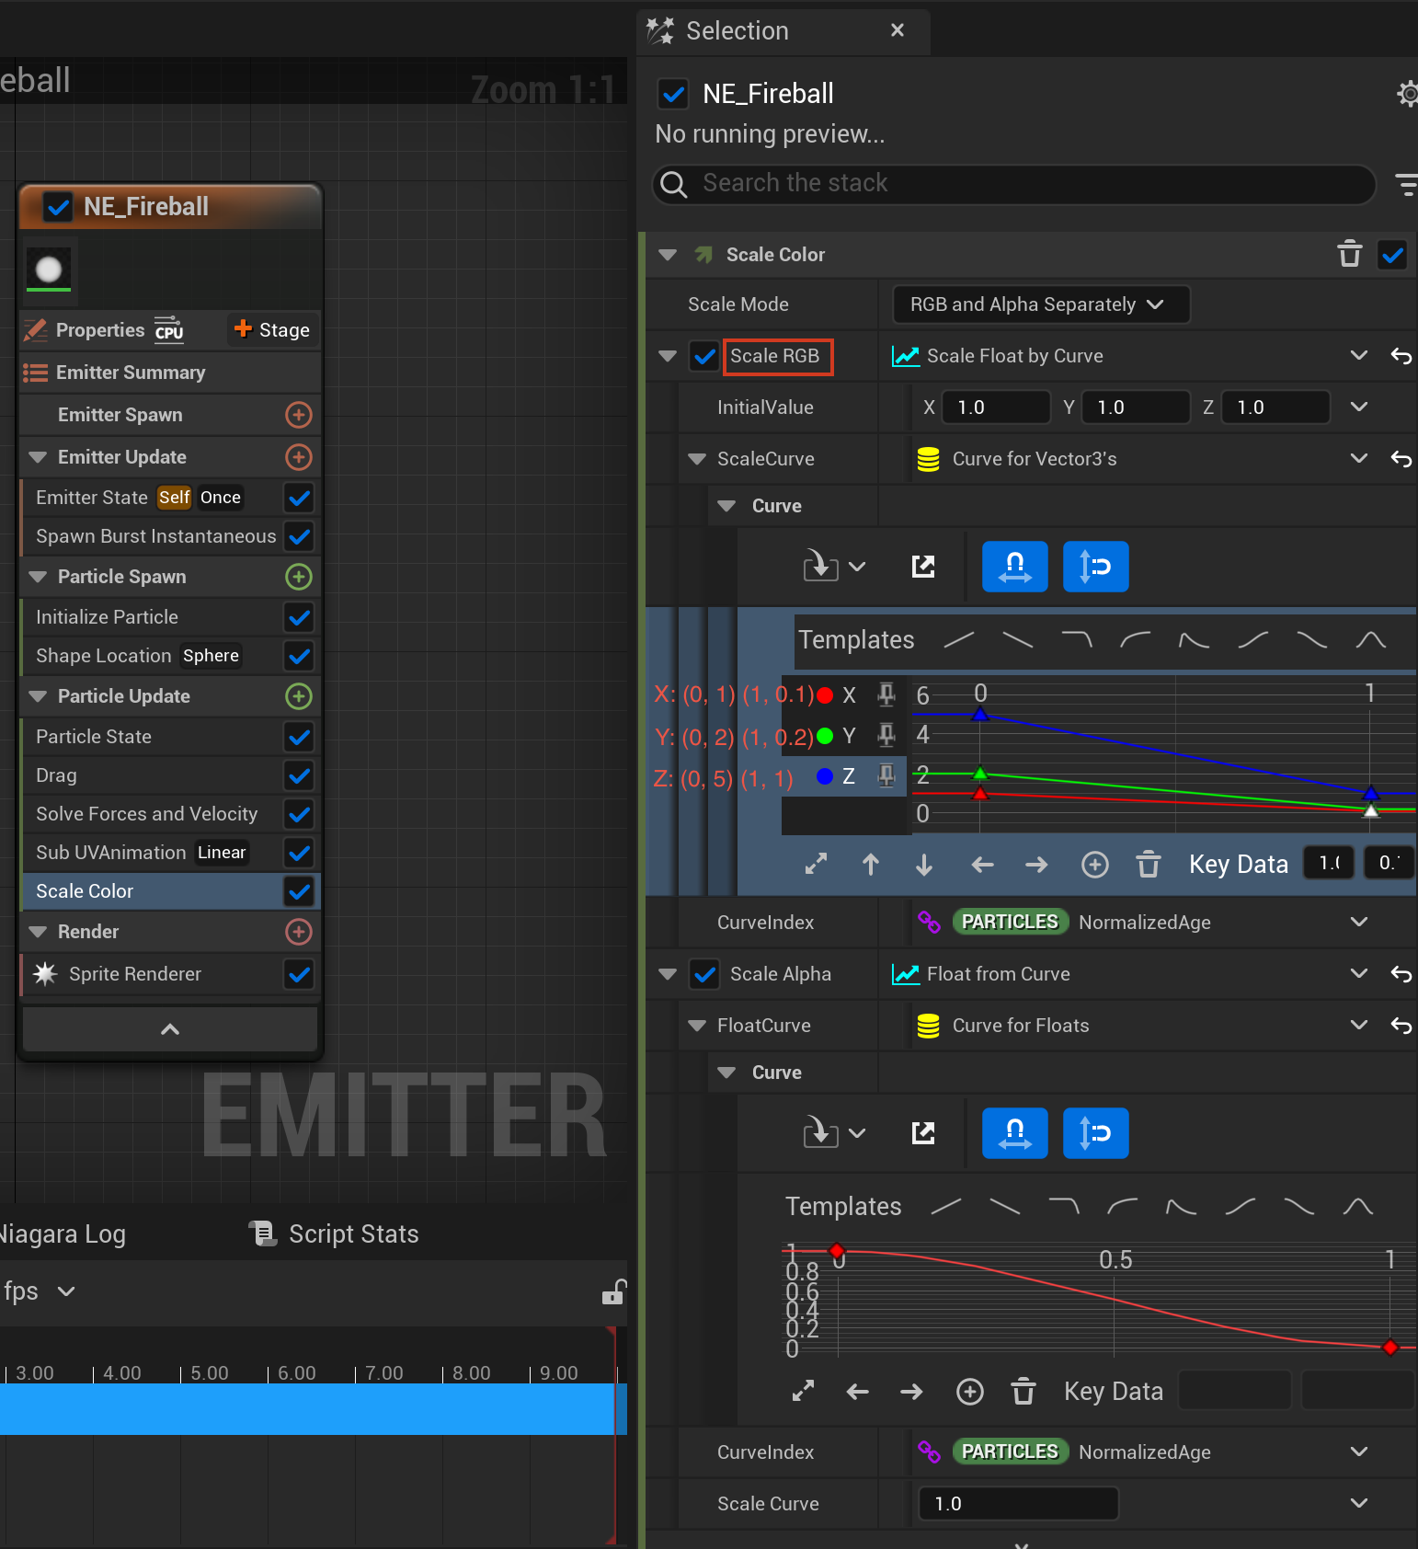The image size is (1418, 1549).
Task: Move key down in Scale RGB curve toolbar
Action: 924,864
